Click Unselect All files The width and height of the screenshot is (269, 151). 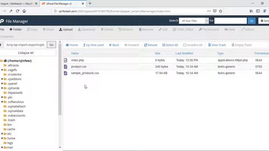point(193,45)
